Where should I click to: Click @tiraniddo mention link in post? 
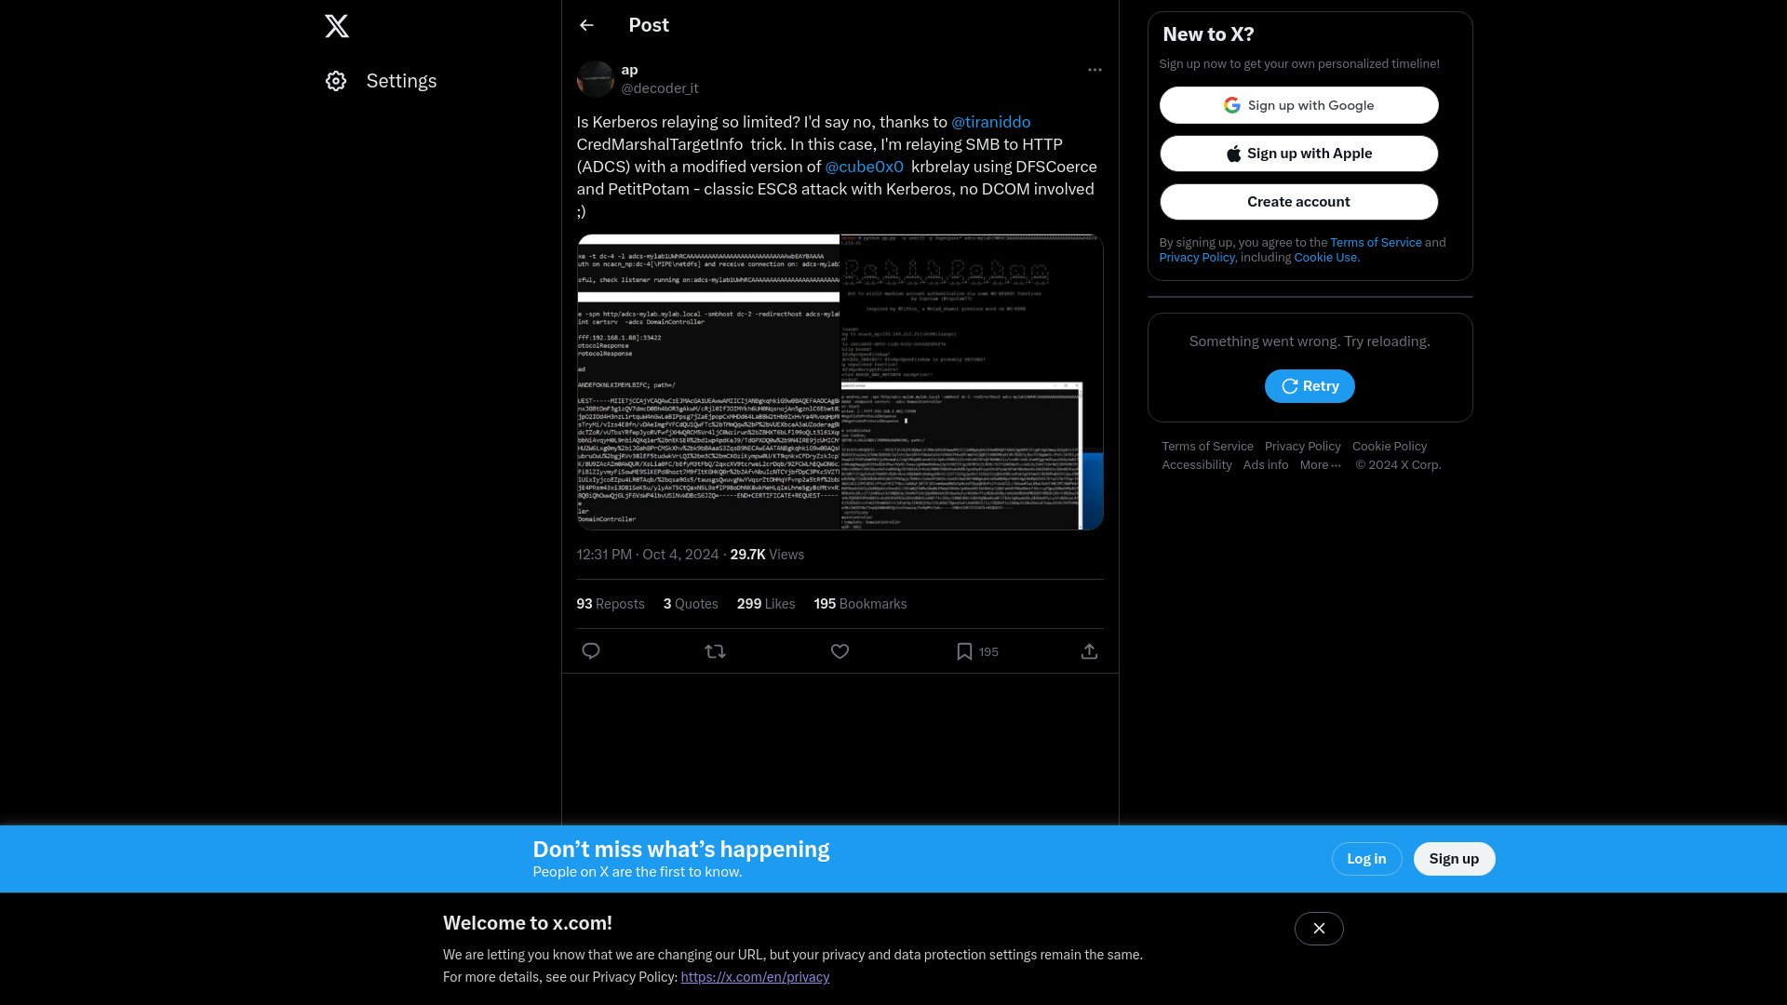point(991,122)
